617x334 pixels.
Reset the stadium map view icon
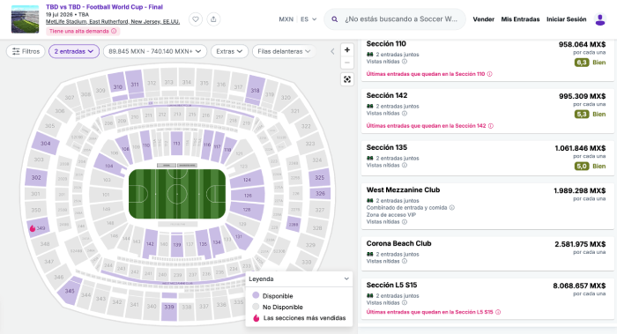click(347, 79)
